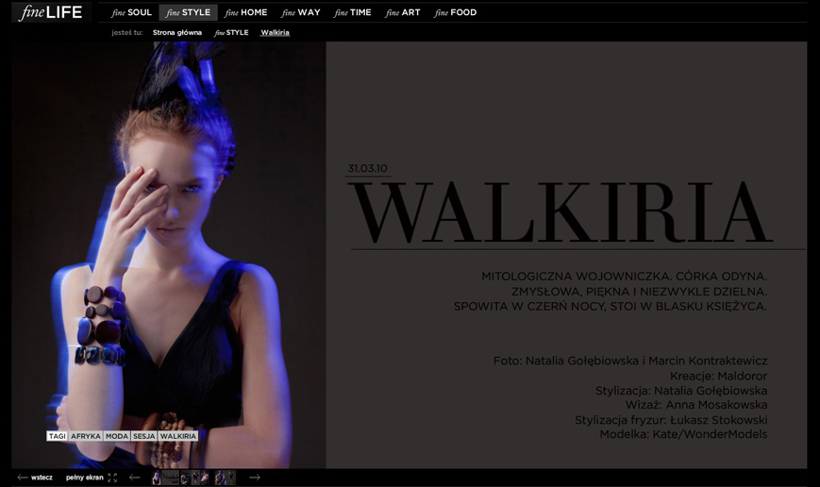This screenshot has width=820, height=487.
Task: Click the pełny ekran fullscreen icon
Action: coord(112,478)
